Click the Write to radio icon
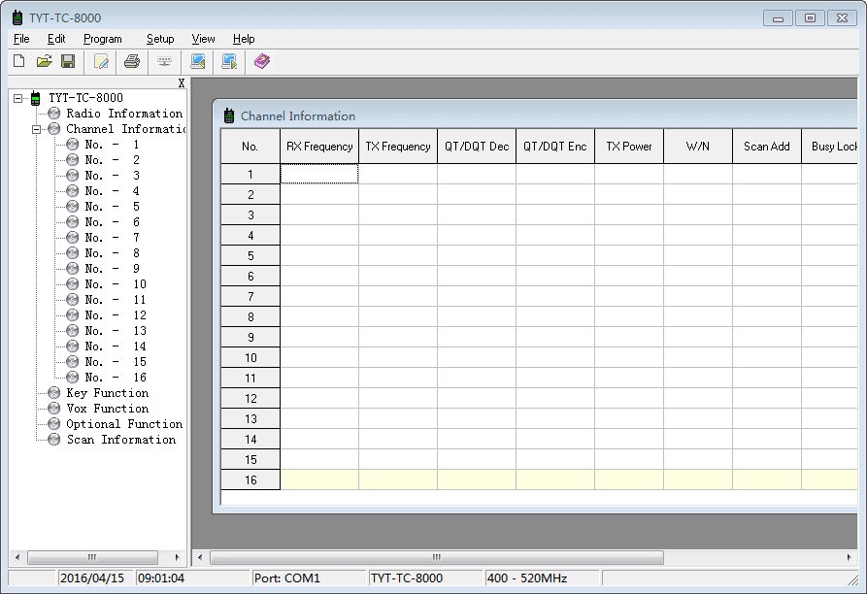The image size is (867, 594). pos(229,61)
